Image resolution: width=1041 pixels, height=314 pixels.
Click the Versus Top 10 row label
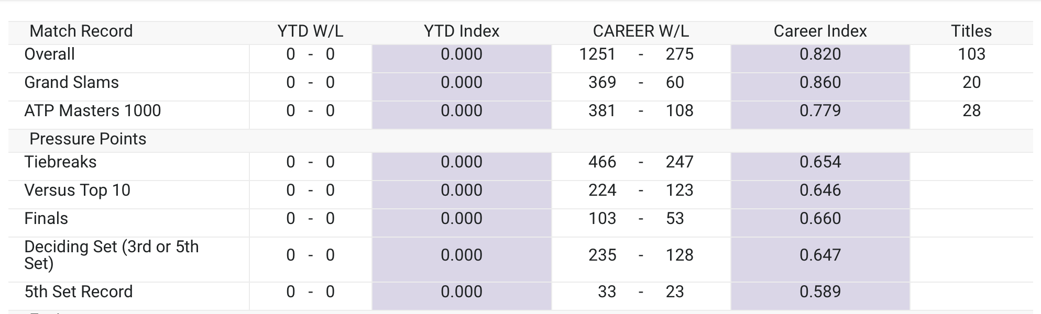tap(78, 190)
